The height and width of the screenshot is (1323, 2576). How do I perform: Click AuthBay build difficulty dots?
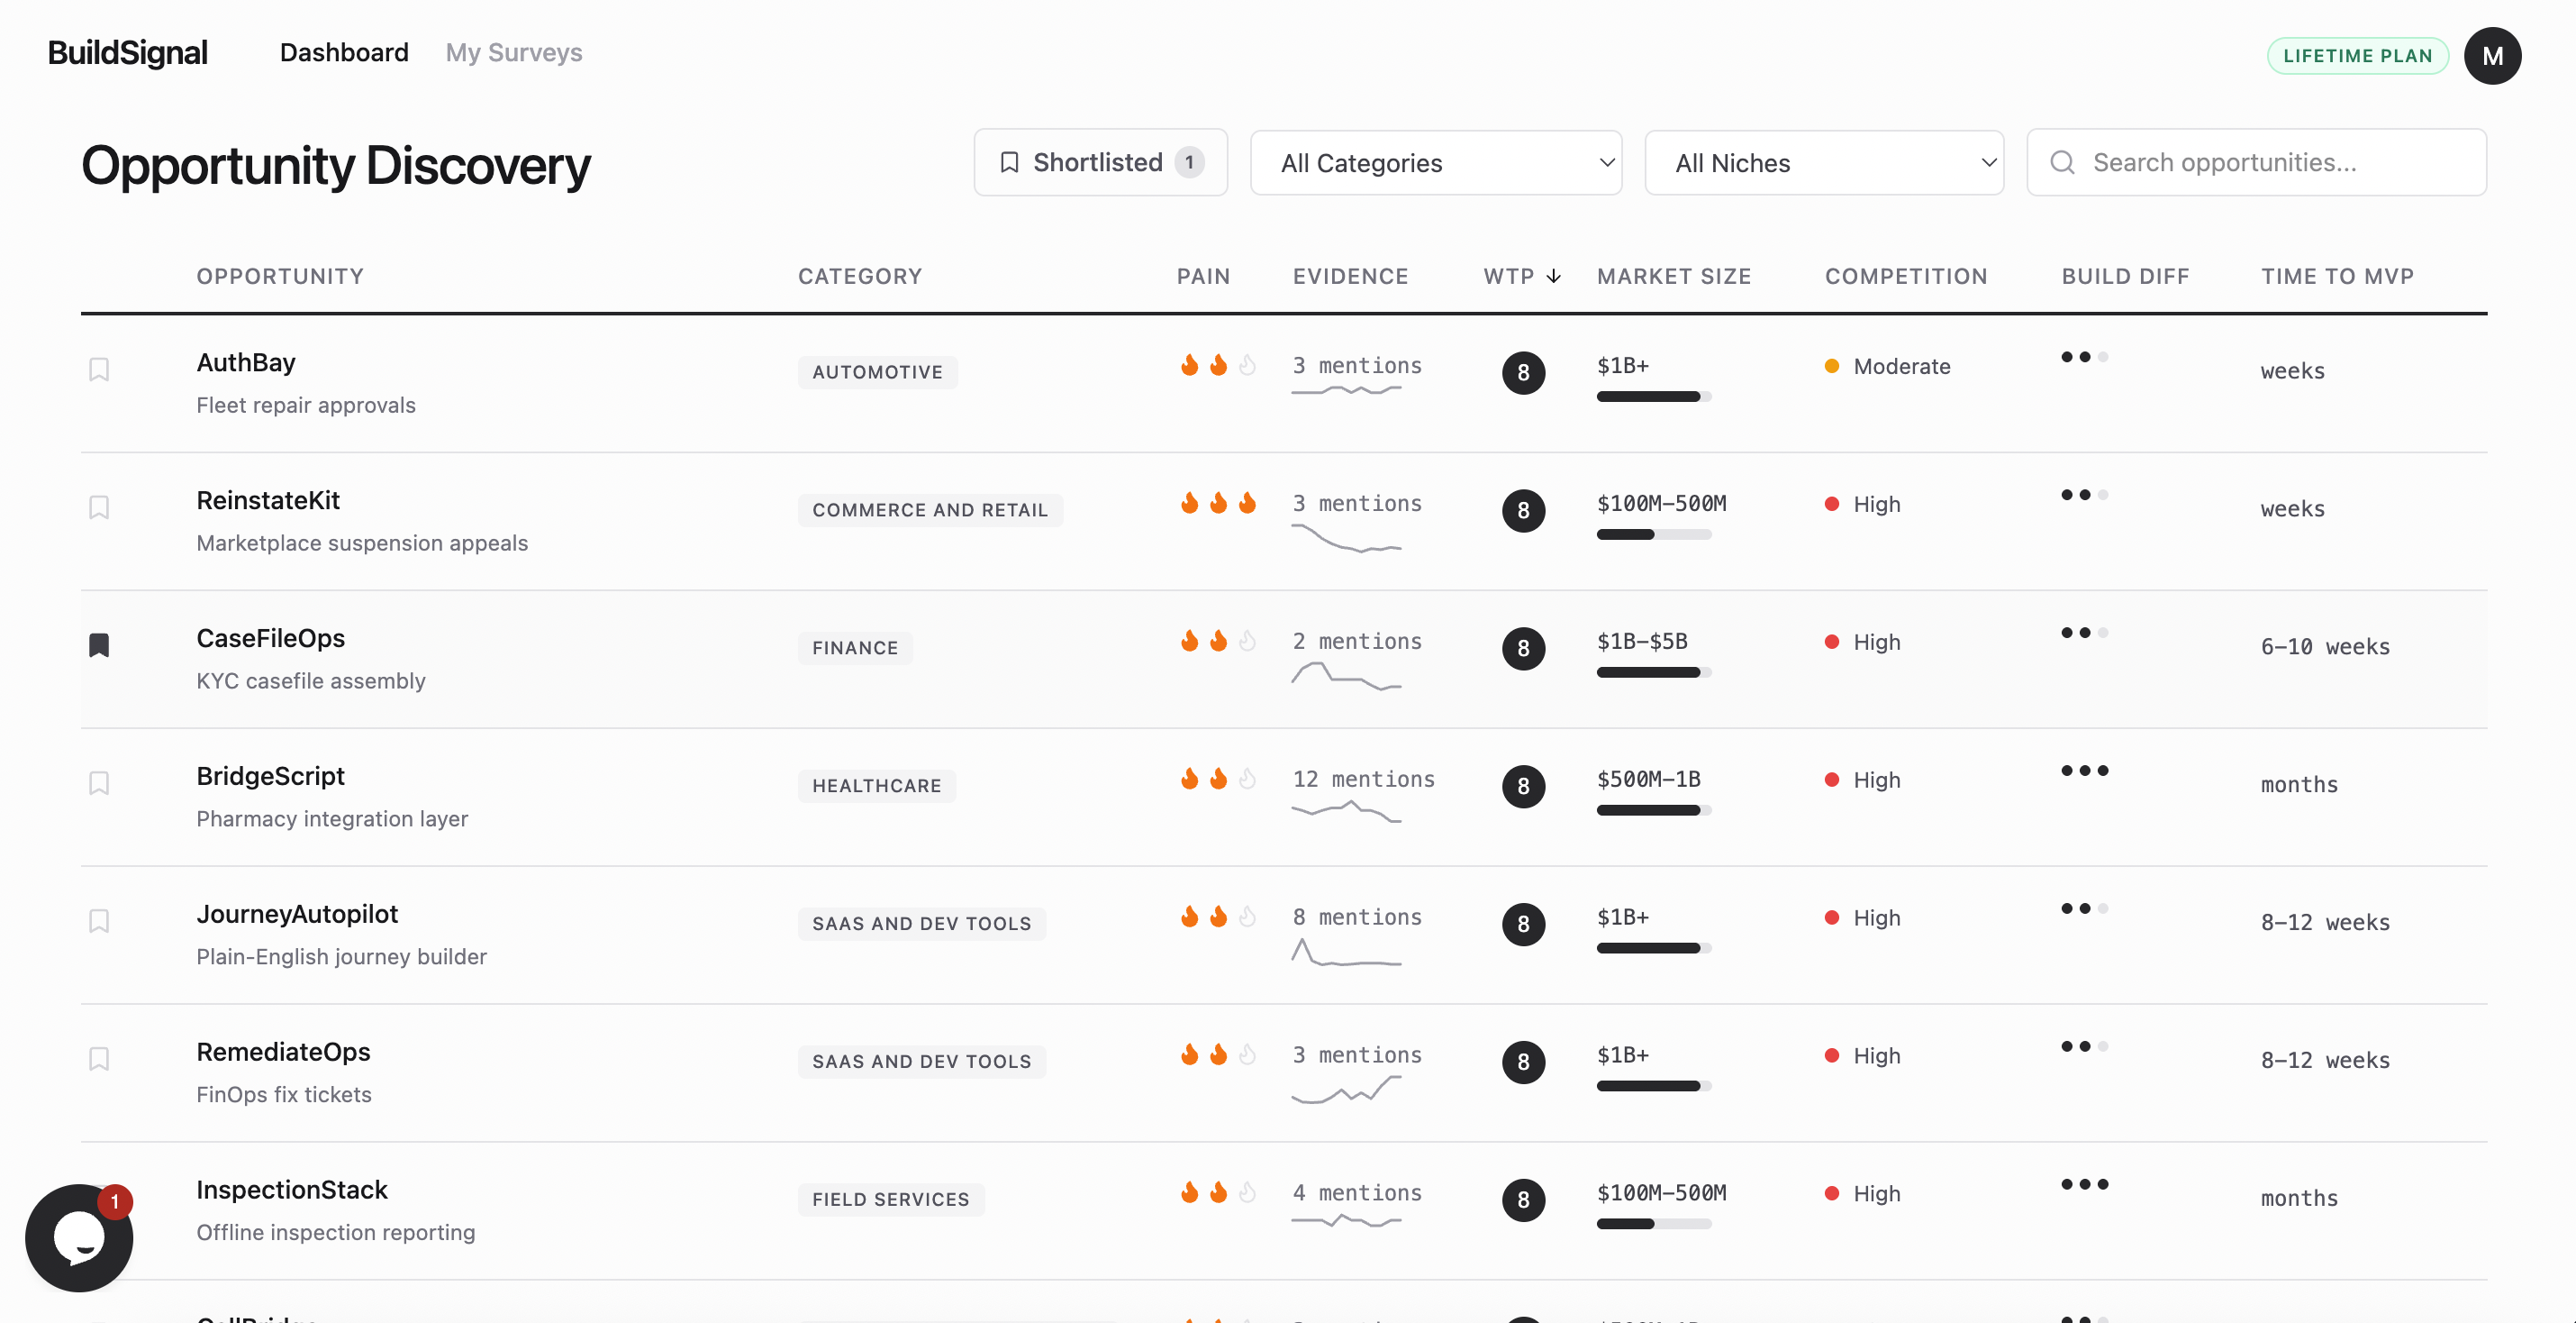tap(2084, 357)
